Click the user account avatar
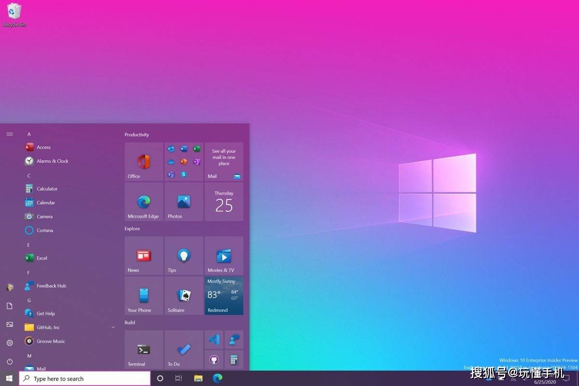The height and width of the screenshot is (386, 579). click(10, 287)
